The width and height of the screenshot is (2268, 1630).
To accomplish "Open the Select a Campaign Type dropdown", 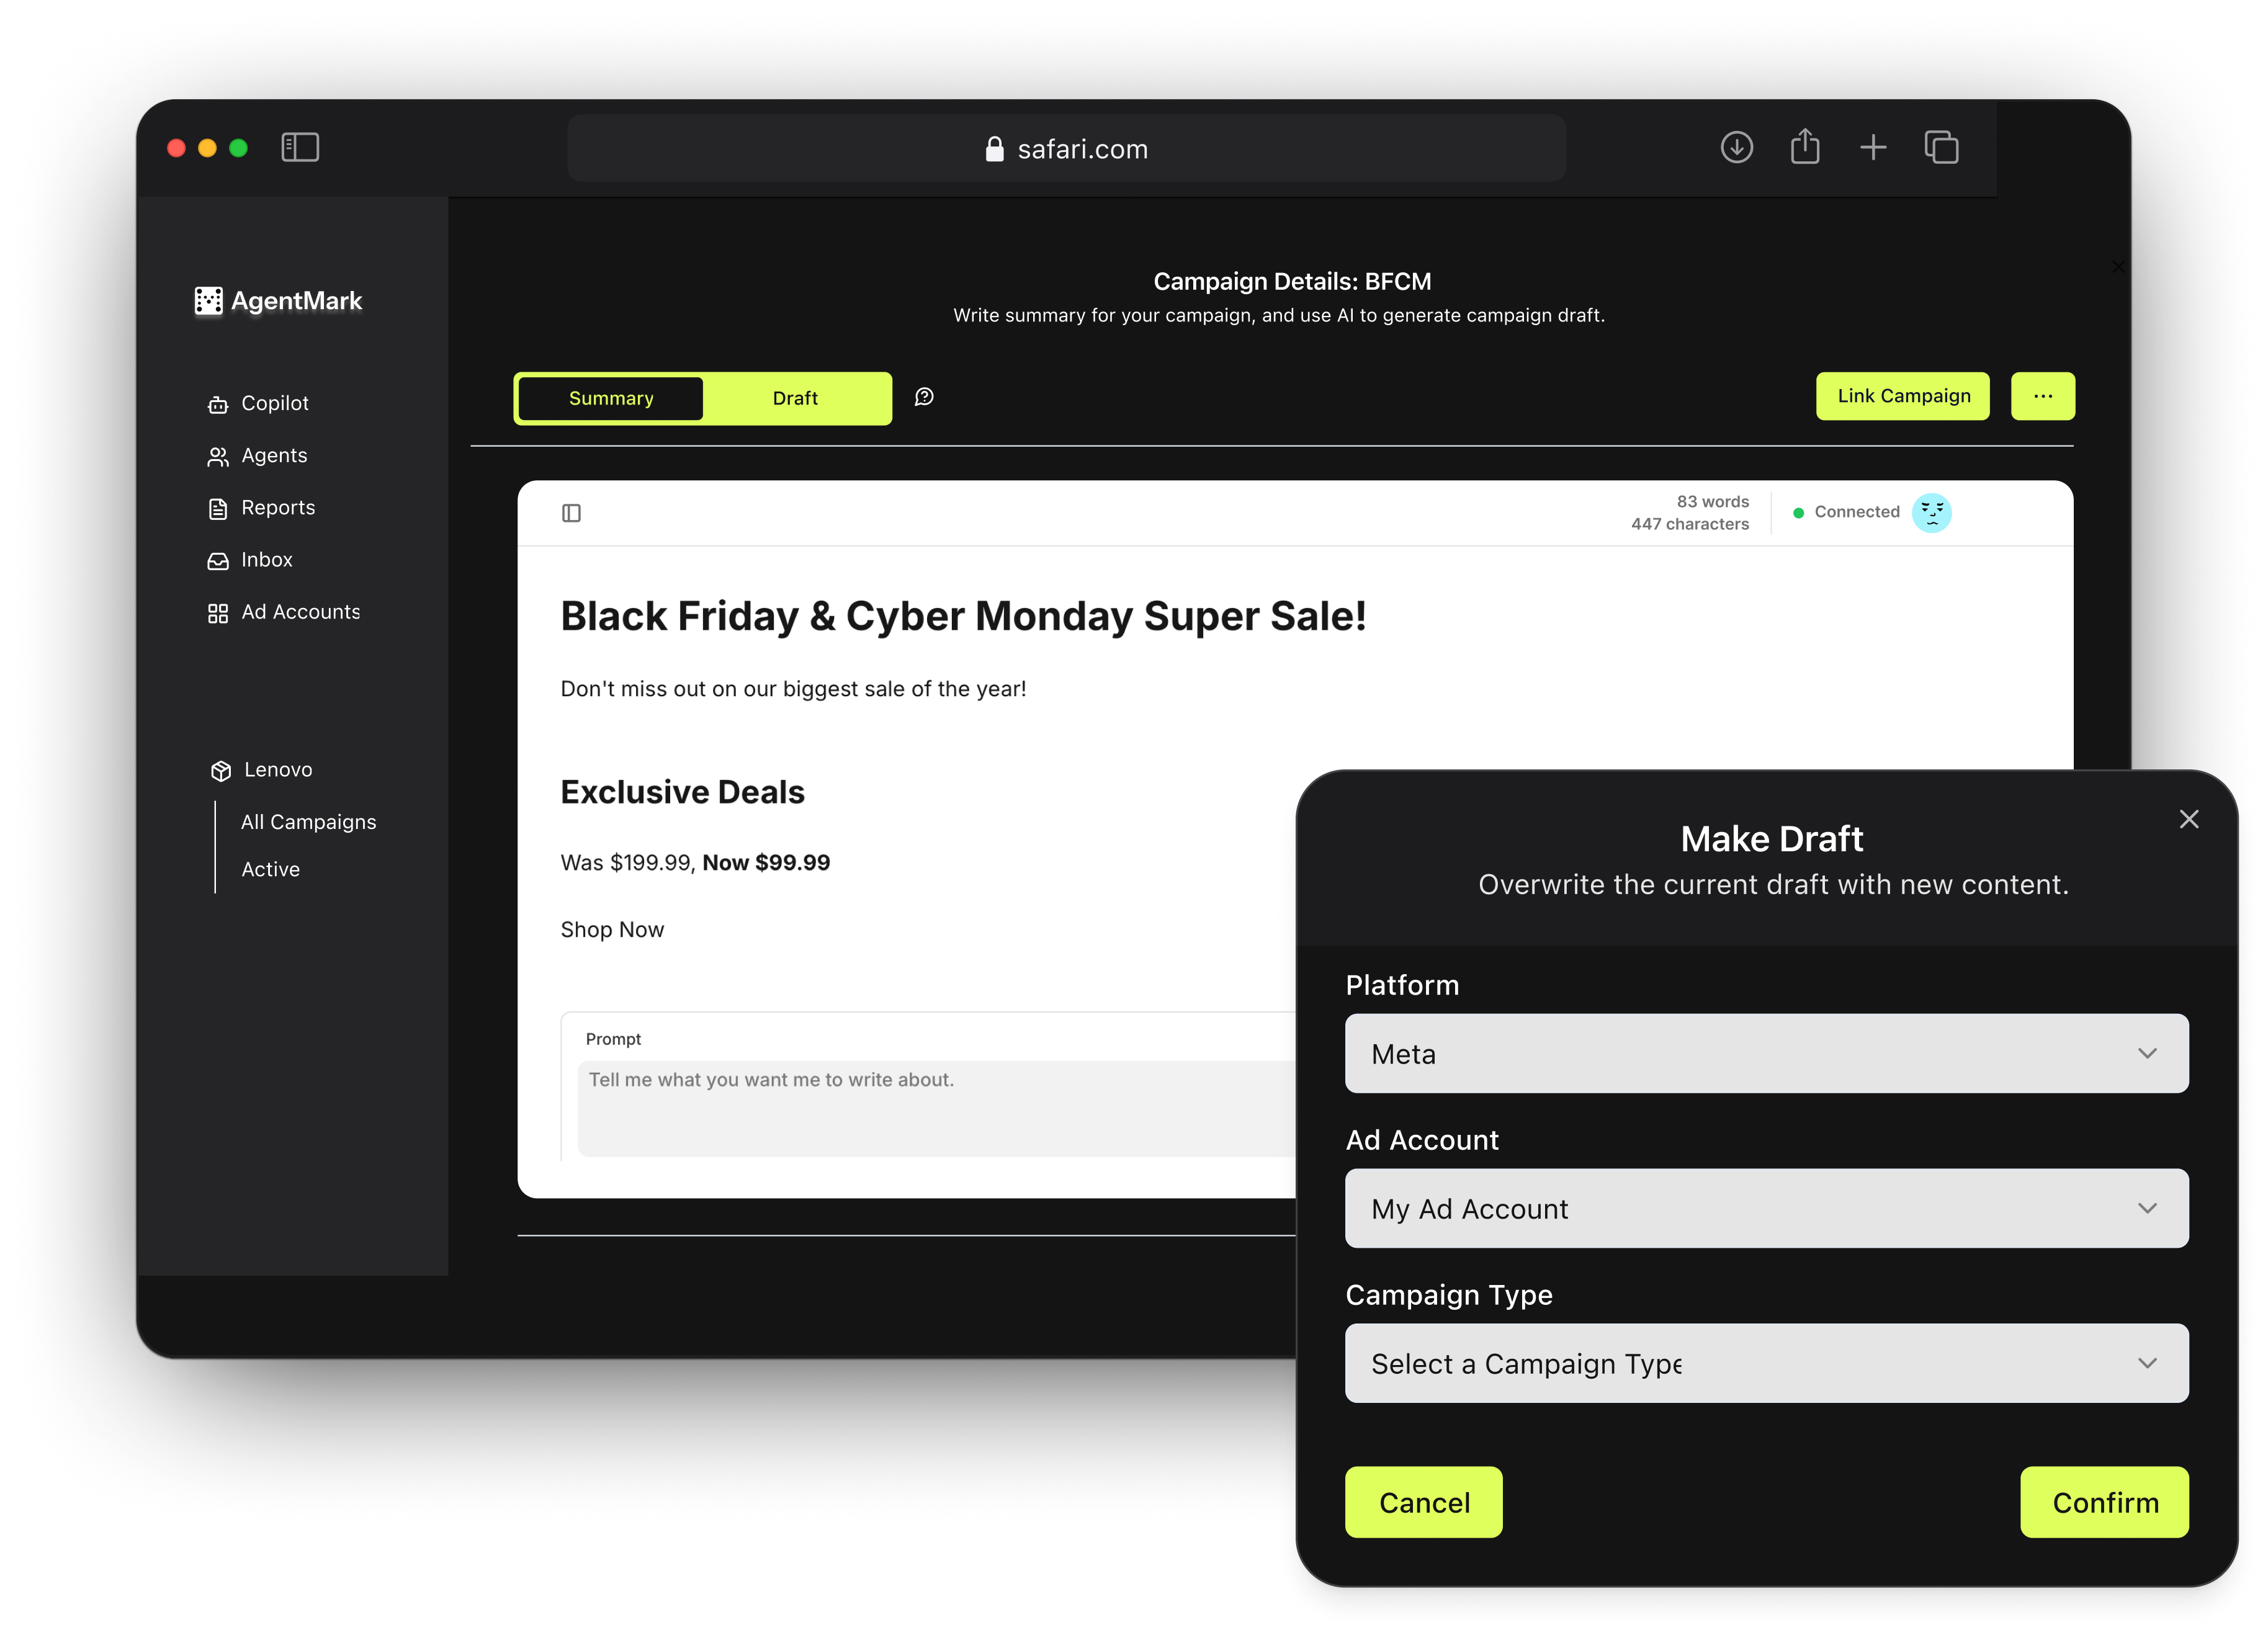I will (x=1766, y=1363).
